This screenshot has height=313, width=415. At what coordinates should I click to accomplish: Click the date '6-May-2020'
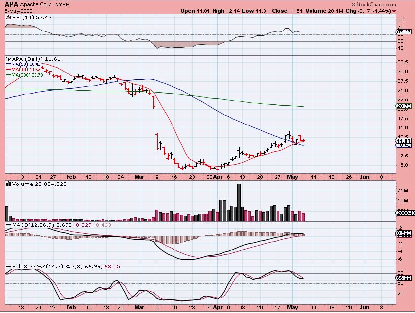[x=19, y=11]
